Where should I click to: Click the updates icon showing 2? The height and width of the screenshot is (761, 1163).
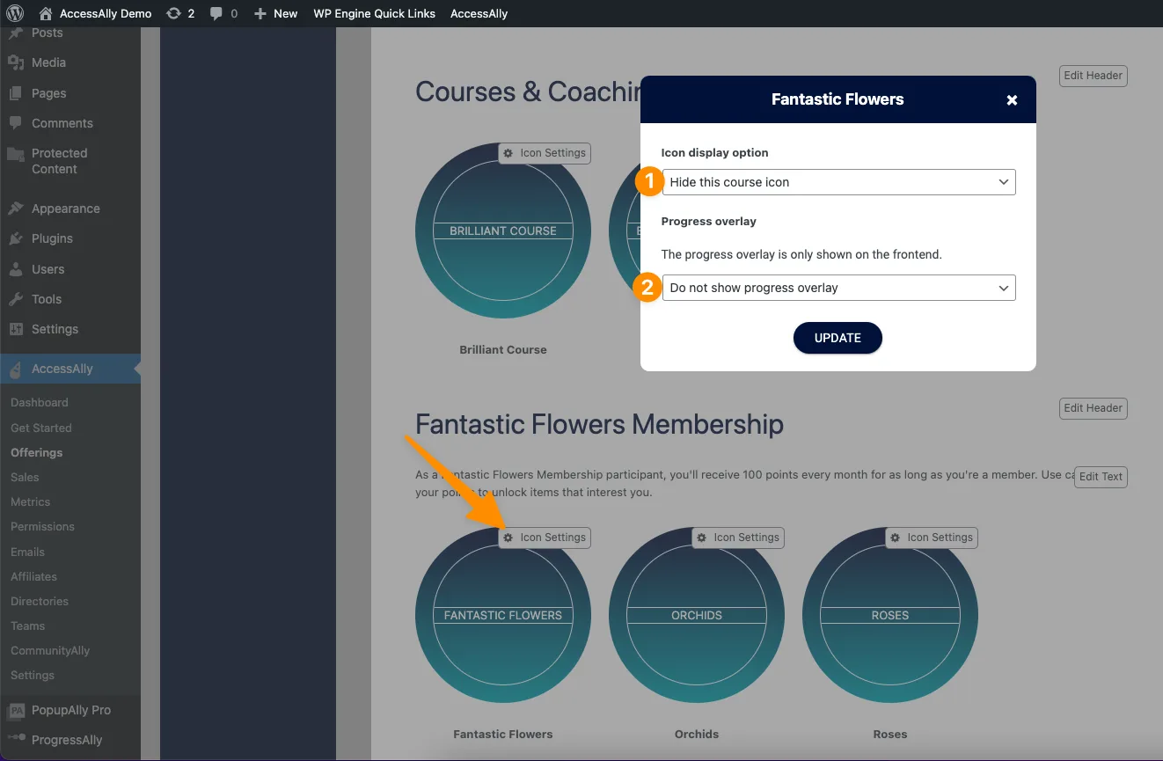[x=173, y=13]
